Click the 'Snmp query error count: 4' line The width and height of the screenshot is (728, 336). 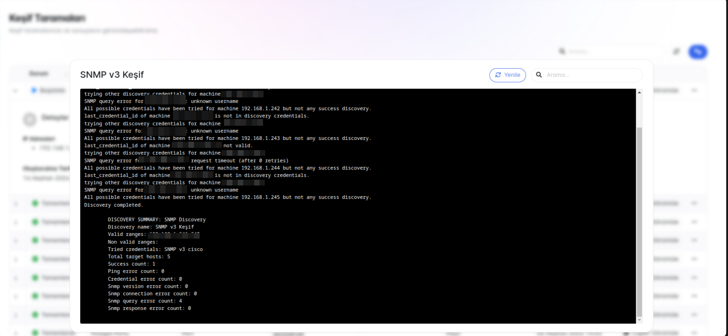[145, 301]
